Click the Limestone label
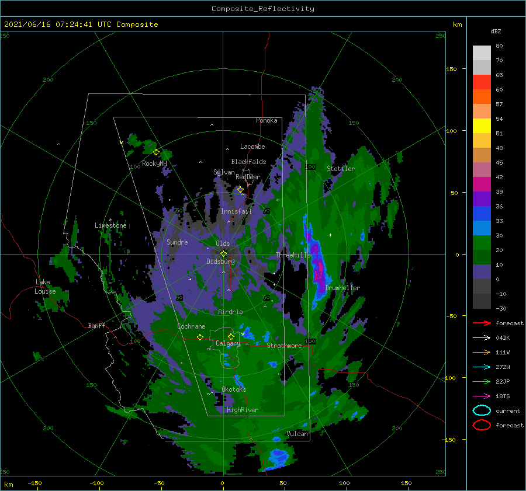 (110, 225)
